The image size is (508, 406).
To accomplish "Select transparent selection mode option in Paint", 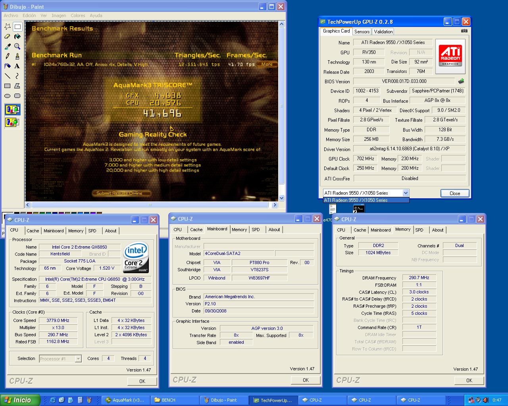I will point(12,122).
